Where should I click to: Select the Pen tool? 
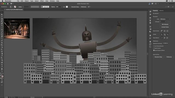pos(2,21)
